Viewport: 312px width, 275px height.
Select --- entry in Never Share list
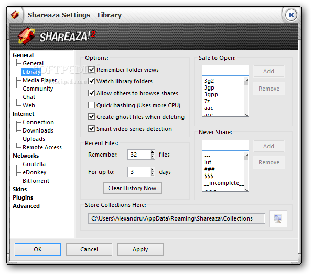pyautogui.click(x=207, y=156)
